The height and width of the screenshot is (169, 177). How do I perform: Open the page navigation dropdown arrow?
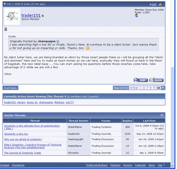(x=163, y=88)
